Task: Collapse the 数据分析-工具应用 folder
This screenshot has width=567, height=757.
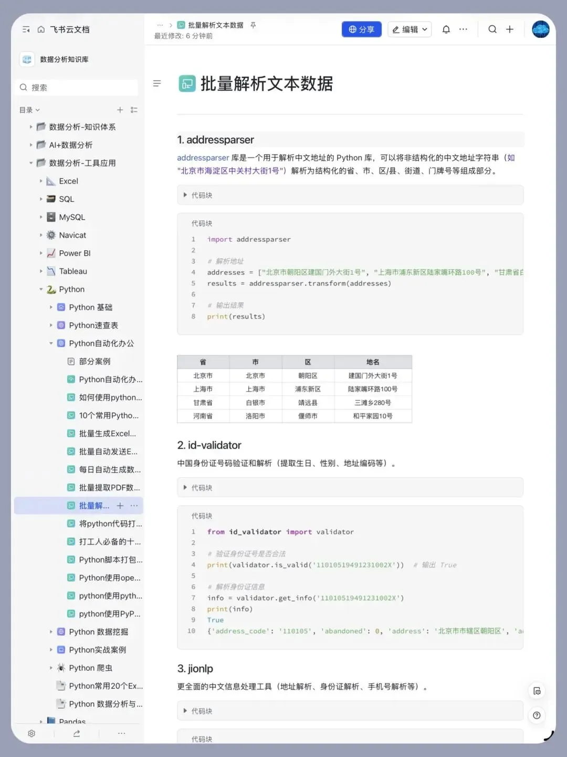Action: tap(31, 163)
